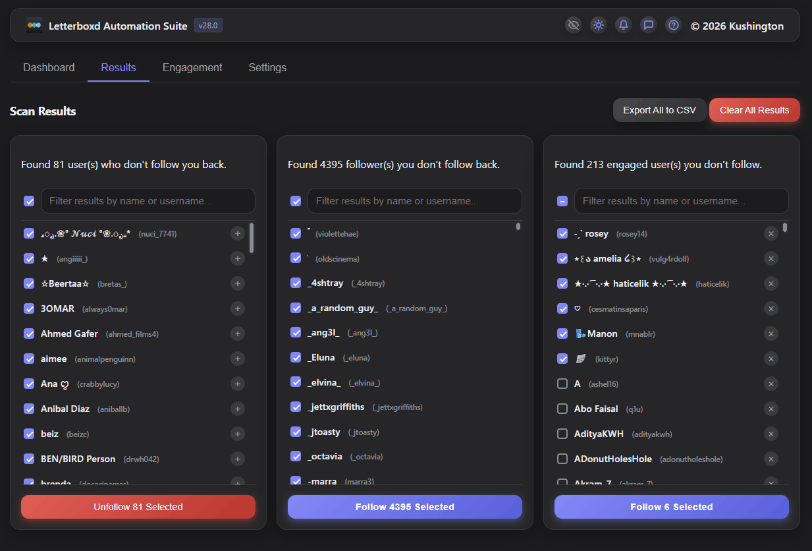Click plus icon for Ahmed Gafer
812x551 pixels.
238,333
